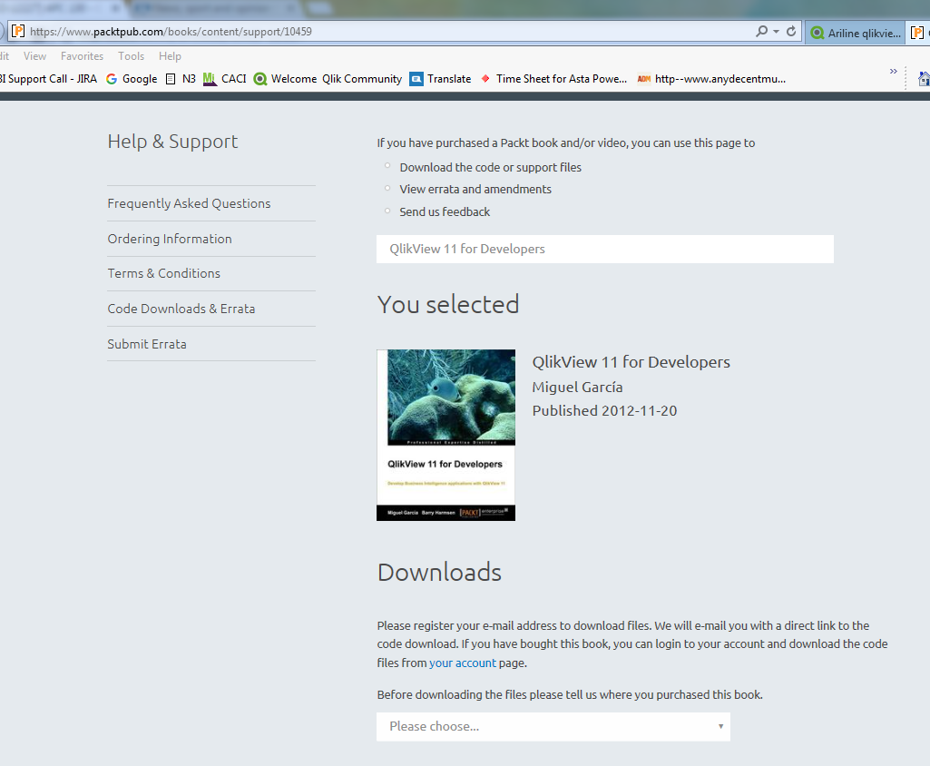Image resolution: width=930 pixels, height=766 pixels.
Task: Click the CACI bookmark icon
Action: [x=210, y=79]
